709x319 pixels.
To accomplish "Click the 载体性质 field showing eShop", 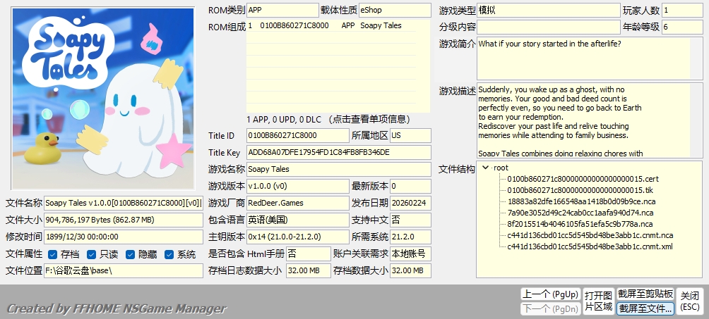I will tap(395, 10).
